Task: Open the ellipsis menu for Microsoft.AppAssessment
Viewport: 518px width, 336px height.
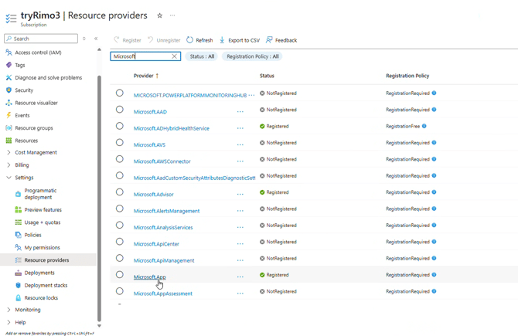Action: (x=240, y=293)
